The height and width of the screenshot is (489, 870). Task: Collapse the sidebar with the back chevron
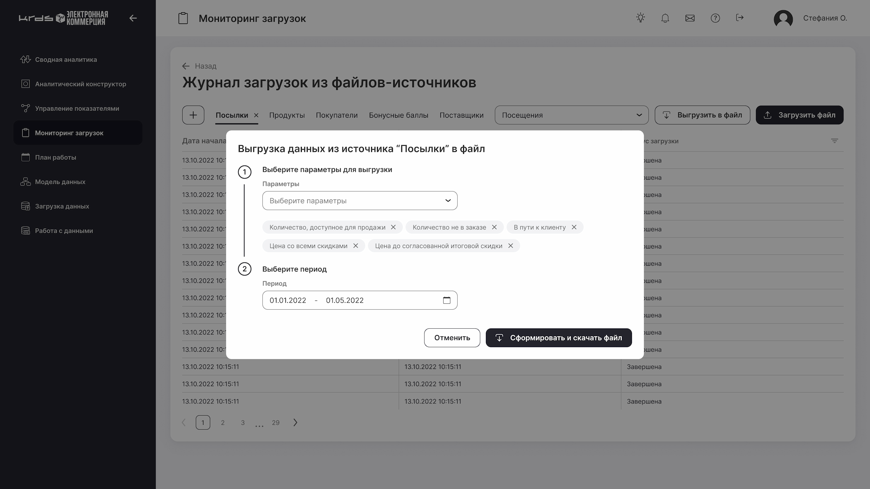133,18
